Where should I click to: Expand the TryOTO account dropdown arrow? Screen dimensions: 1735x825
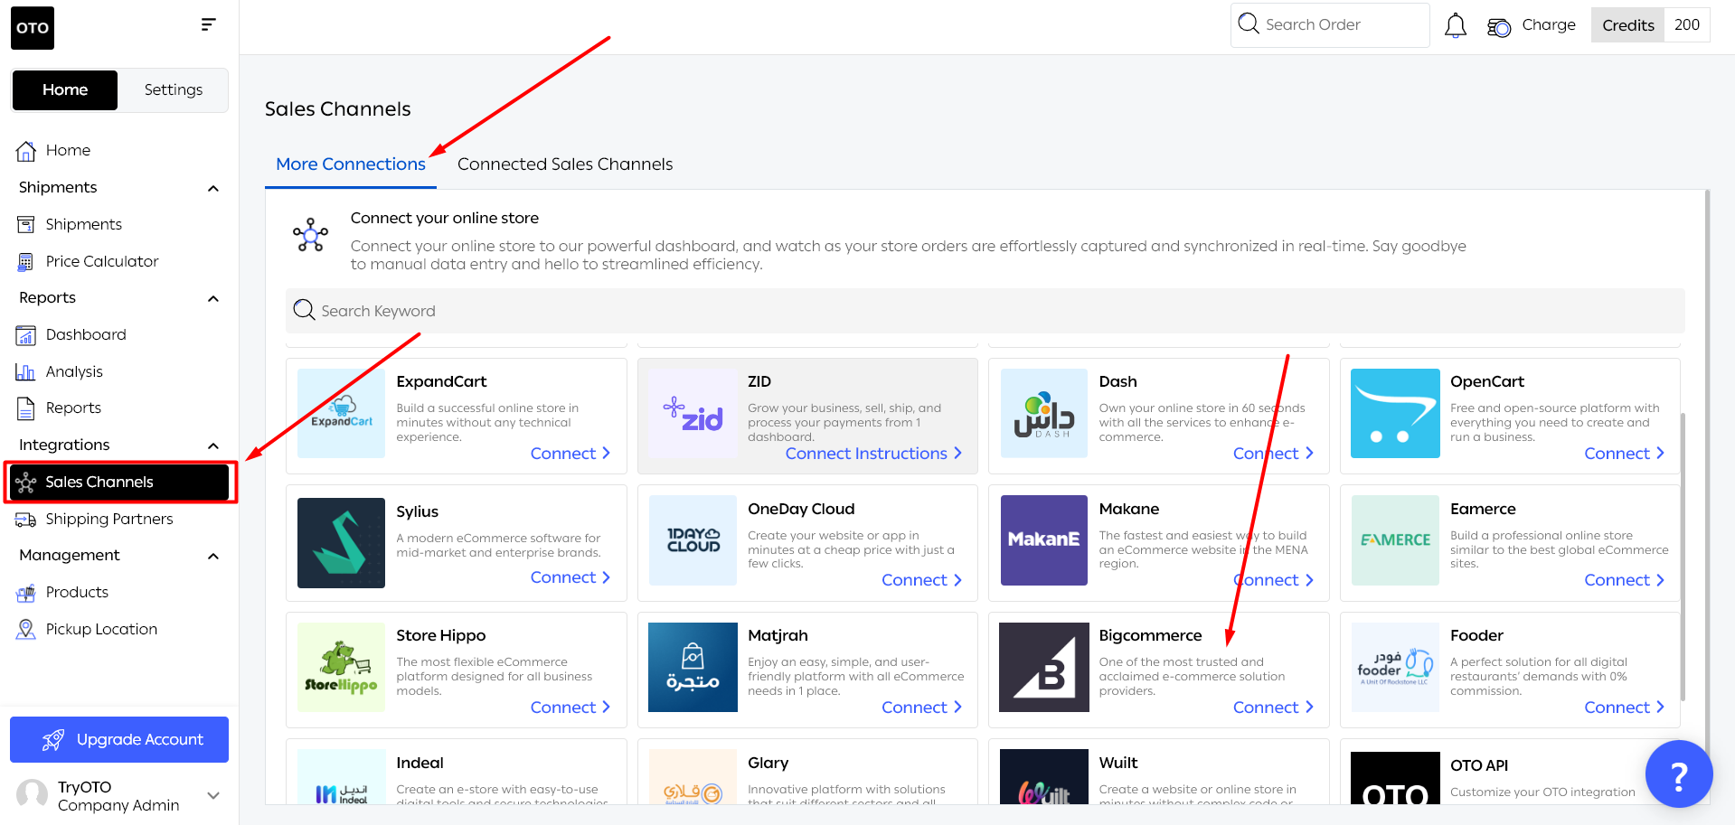[213, 795]
